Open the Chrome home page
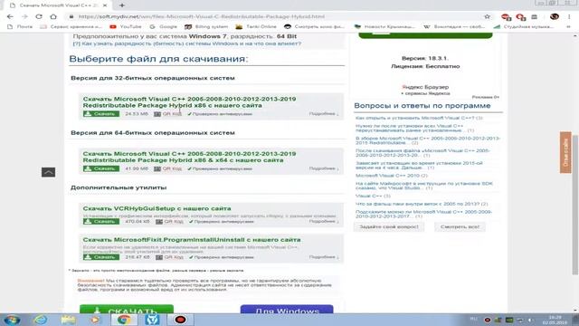Image resolution: width=579 pixels, height=326 pixels. [53, 16]
